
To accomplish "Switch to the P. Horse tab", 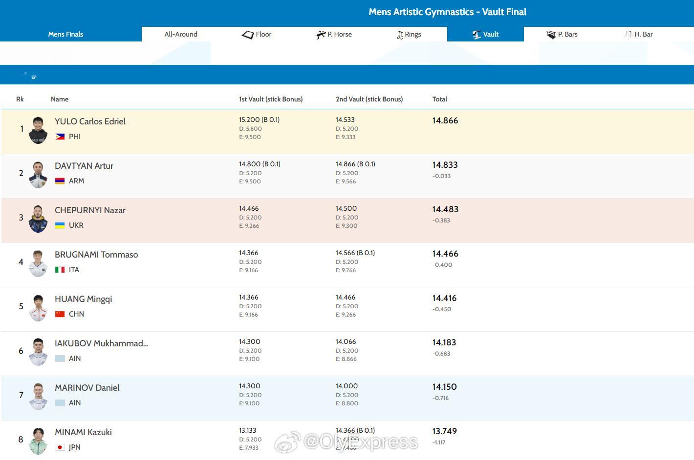I will click(334, 34).
